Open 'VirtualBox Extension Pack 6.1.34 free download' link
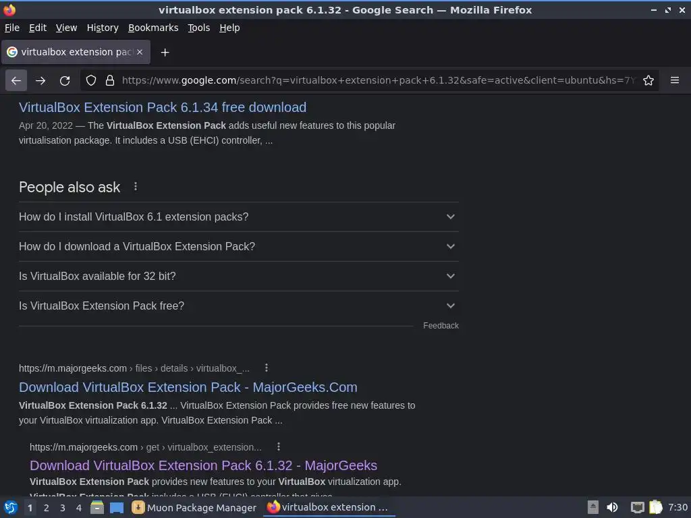The width and height of the screenshot is (691, 518). [163, 107]
